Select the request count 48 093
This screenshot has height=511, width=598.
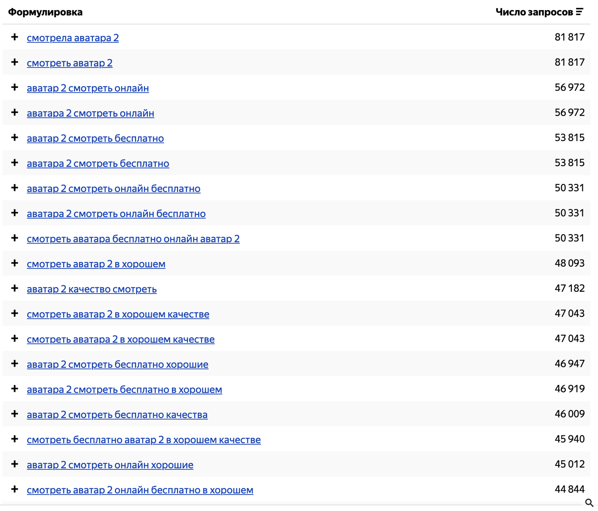(570, 263)
